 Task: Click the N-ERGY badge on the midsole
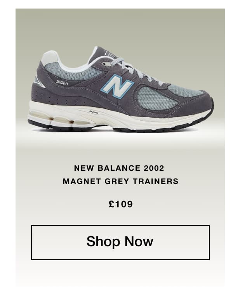pyautogui.click(x=94, y=112)
